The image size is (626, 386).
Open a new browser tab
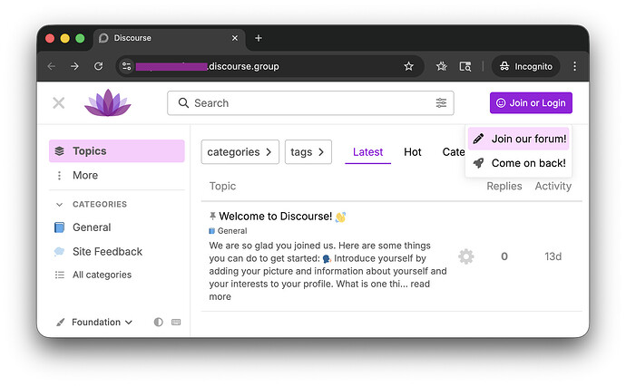(259, 38)
